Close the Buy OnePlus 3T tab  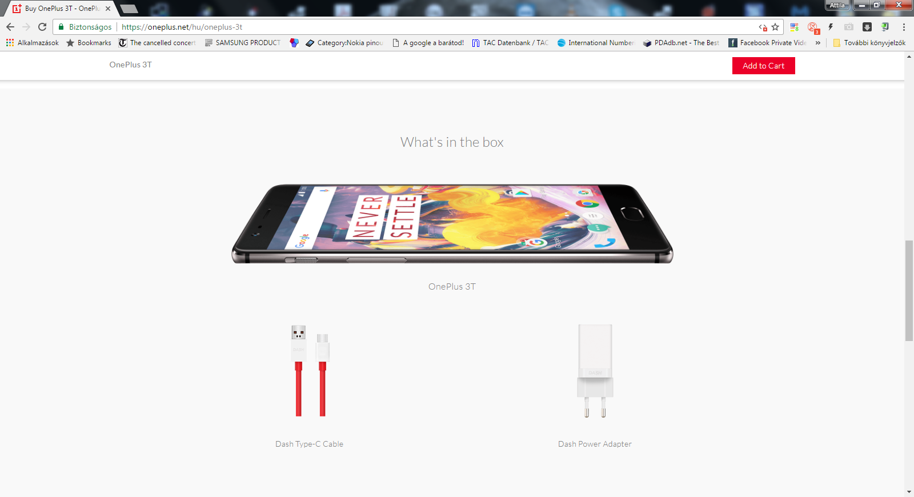click(108, 9)
